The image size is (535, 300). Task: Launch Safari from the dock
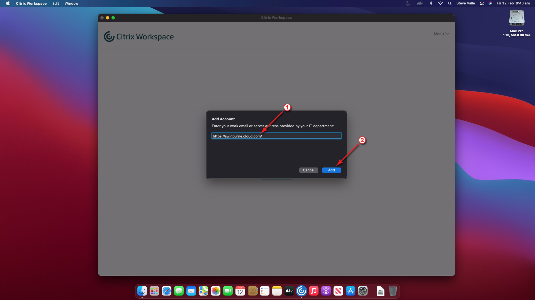point(167,291)
